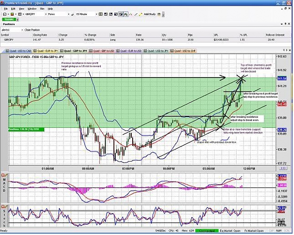Pin the Positions panel

tap(286, 24)
